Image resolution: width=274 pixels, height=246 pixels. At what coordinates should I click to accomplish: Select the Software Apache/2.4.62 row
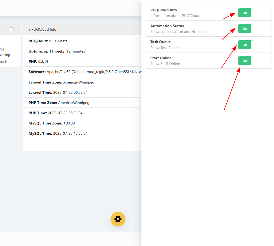click(83, 72)
